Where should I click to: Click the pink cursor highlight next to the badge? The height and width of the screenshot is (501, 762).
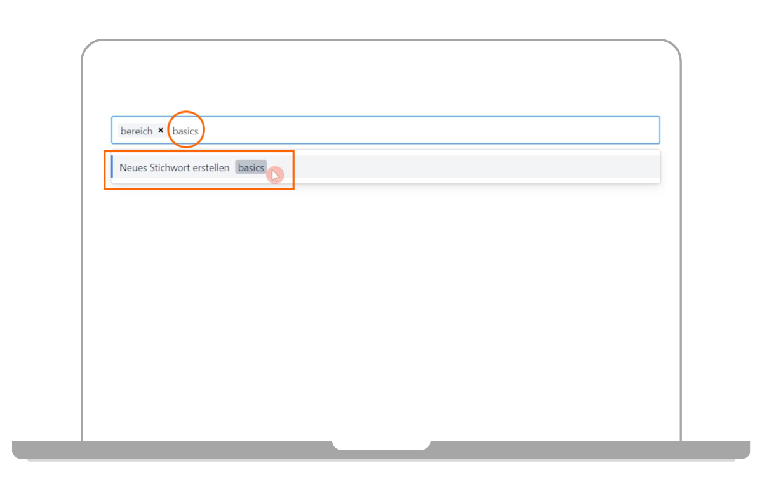[275, 175]
